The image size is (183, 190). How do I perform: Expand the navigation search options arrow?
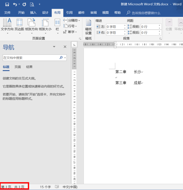click(65, 58)
